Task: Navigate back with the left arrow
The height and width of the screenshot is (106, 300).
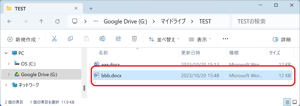Action: [9, 21]
